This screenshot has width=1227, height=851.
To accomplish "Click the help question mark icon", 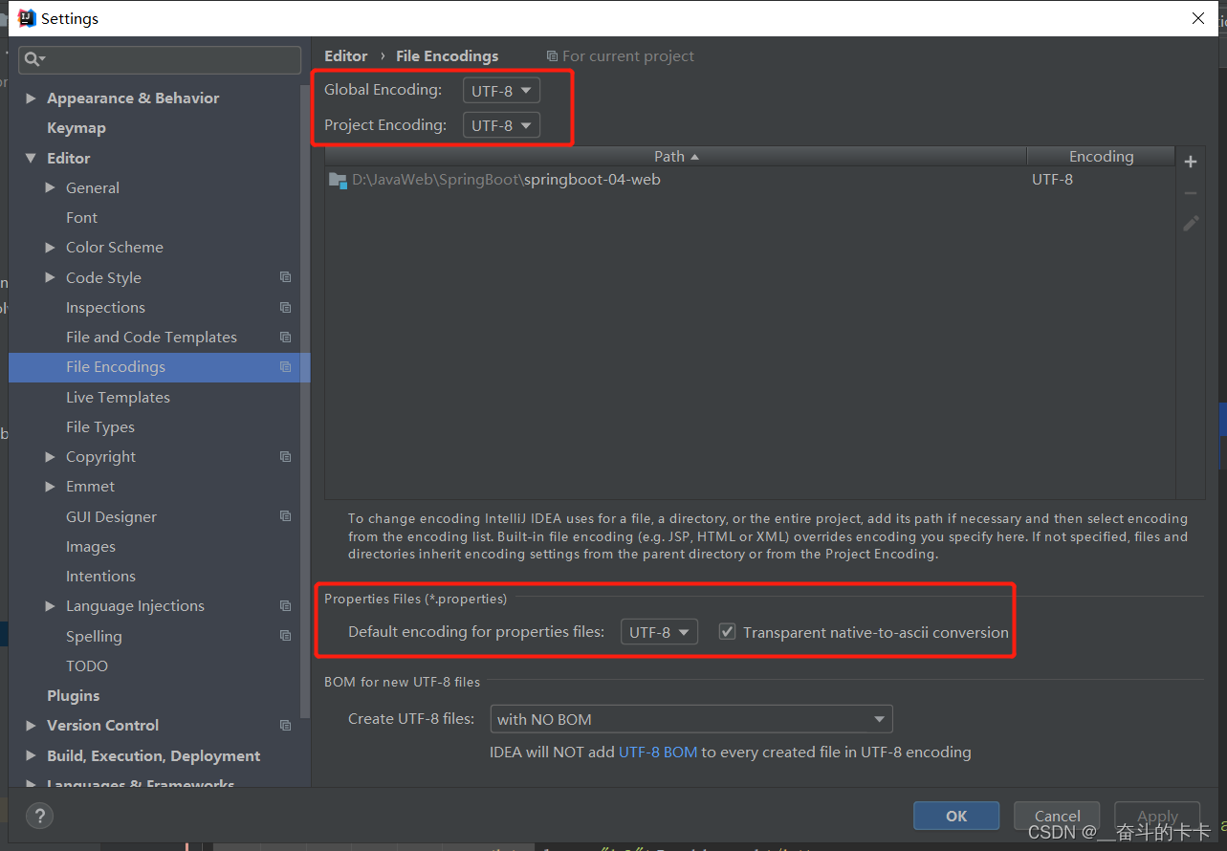I will (39, 816).
